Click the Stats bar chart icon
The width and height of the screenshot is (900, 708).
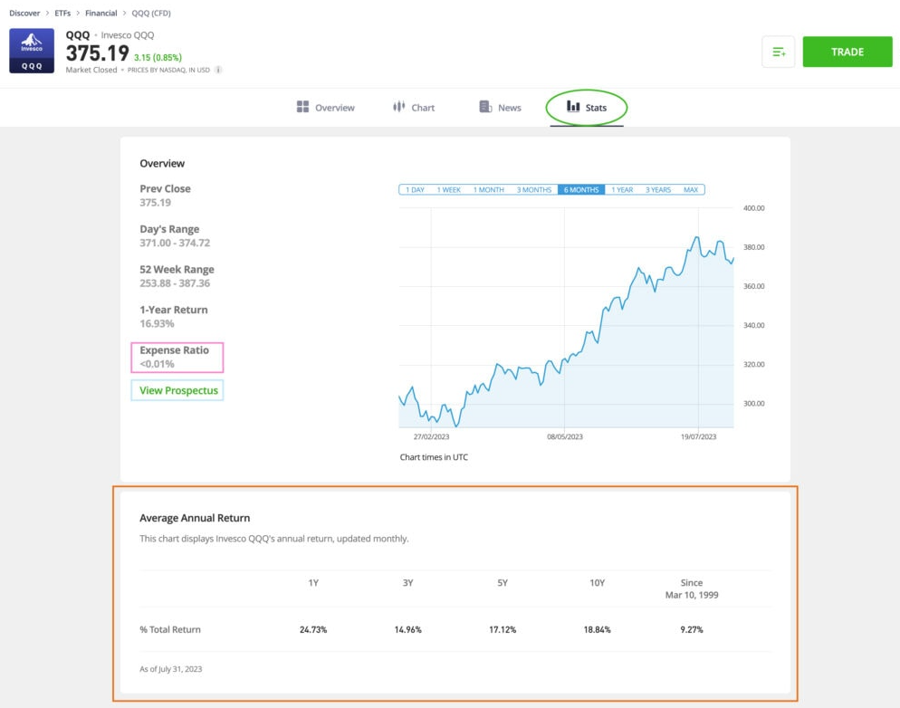572,106
